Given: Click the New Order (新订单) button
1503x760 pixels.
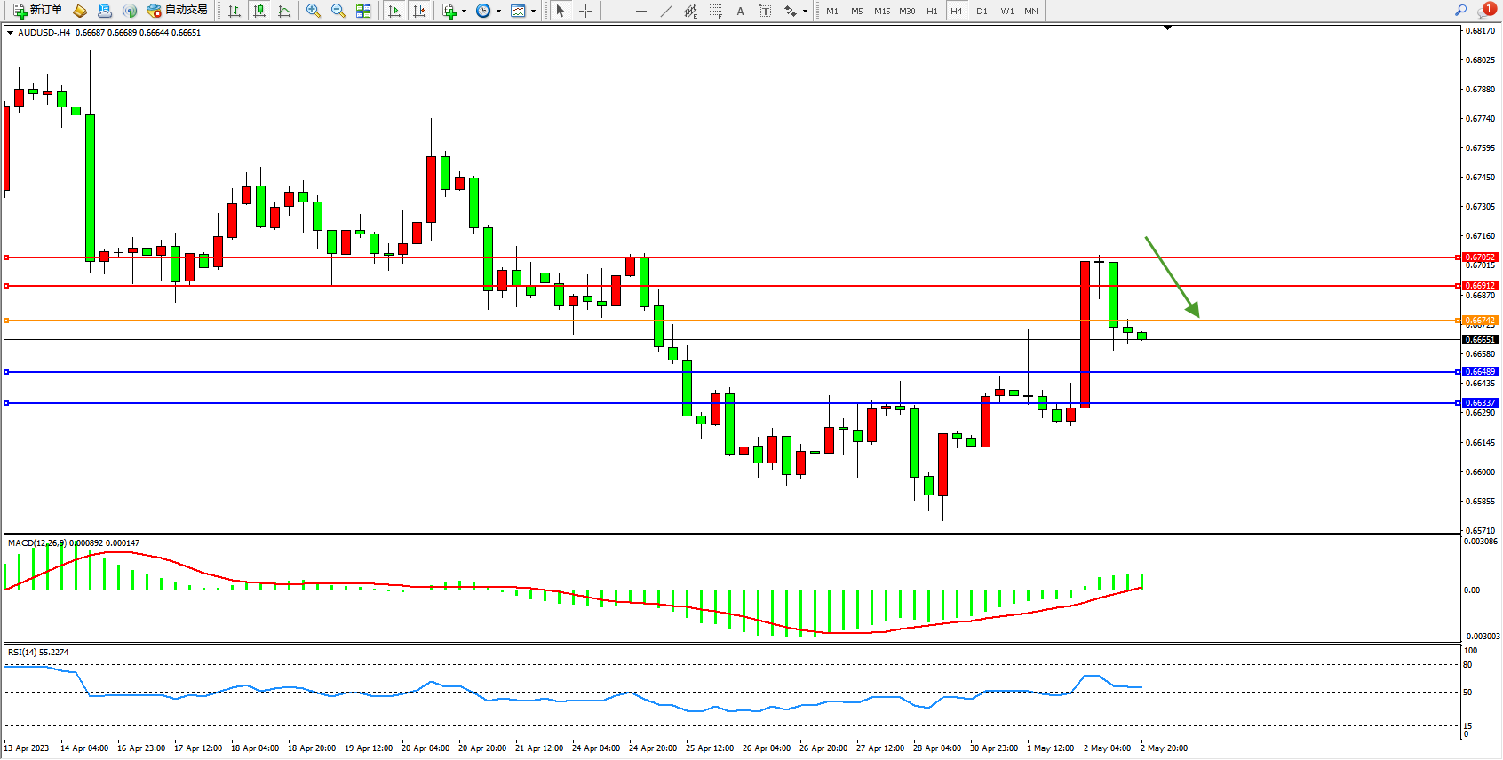Looking at the screenshot, I should tap(37, 11).
